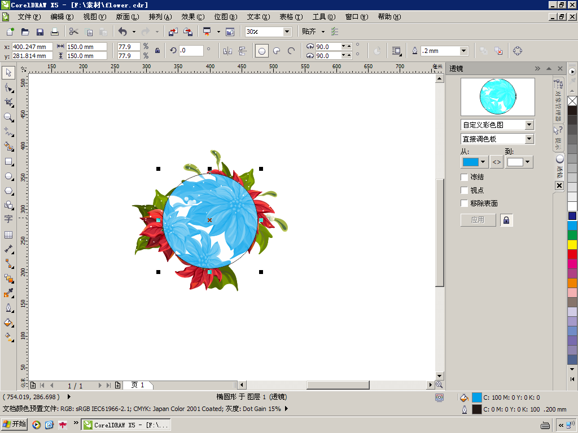The image size is (578, 433).
Task: Select the Outline pen tool
Action: [8, 308]
